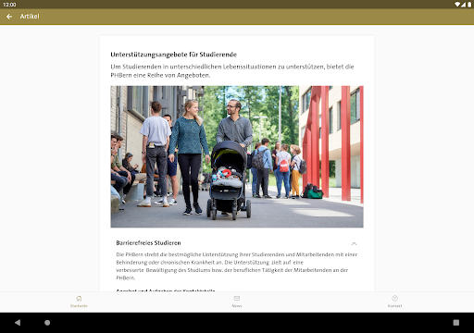Open the News envelope icon
The height and width of the screenshot is (333, 474).
tap(237, 298)
